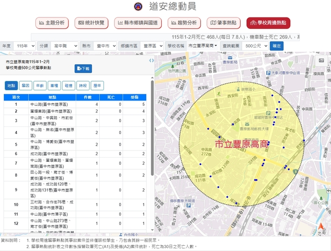This screenshot has height=251, width=331.
Task: Click the 市立豐原高商 map label
Action: click(x=242, y=144)
